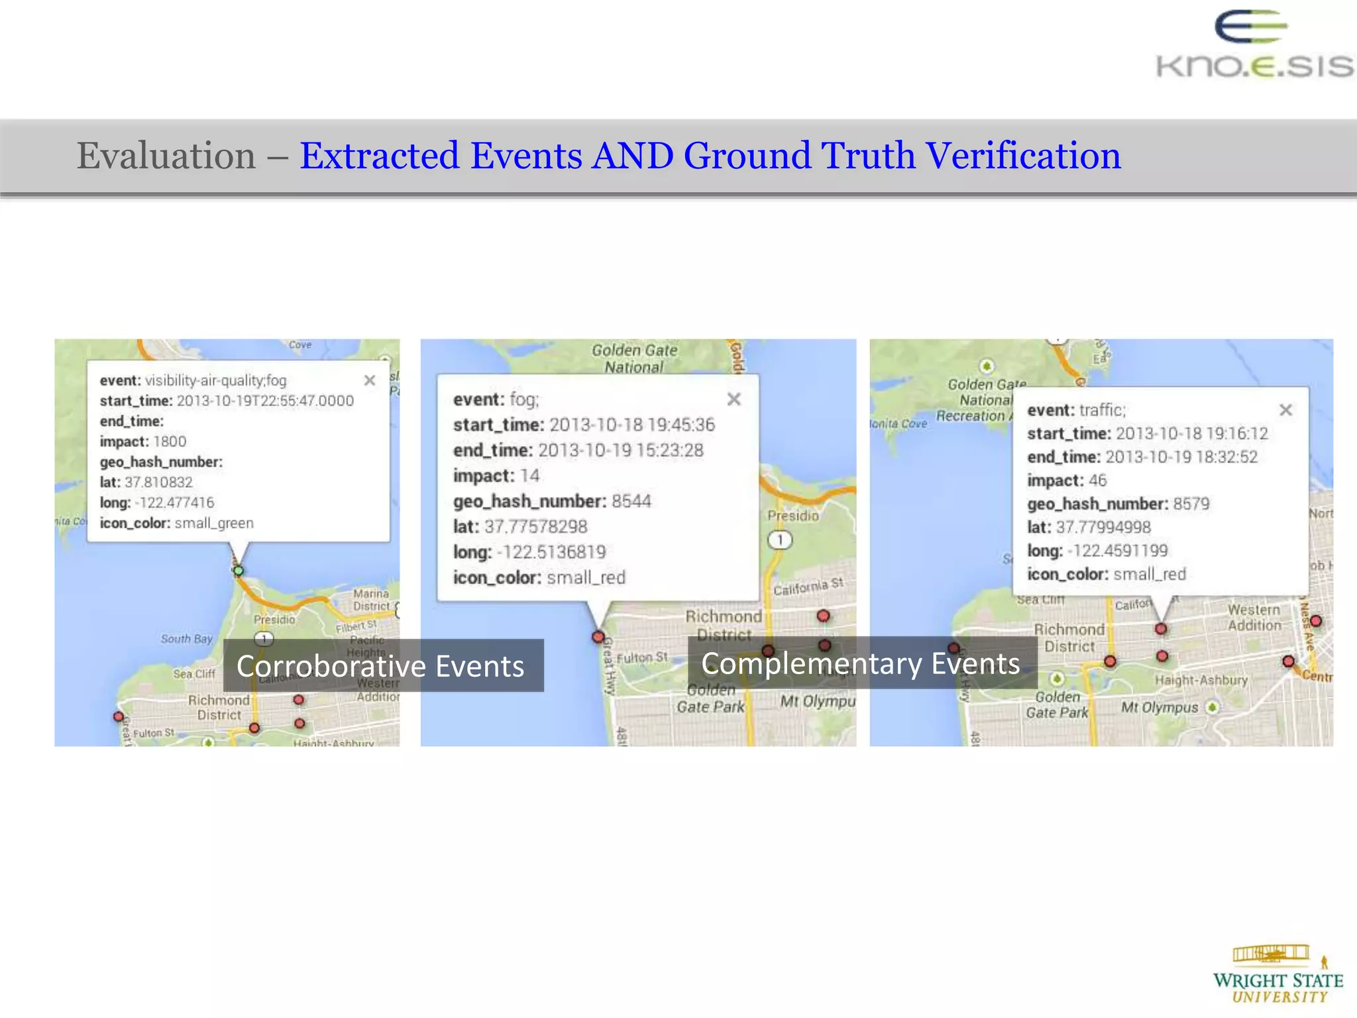
Task: Click Marina District label in left map
Action: coord(371,600)
